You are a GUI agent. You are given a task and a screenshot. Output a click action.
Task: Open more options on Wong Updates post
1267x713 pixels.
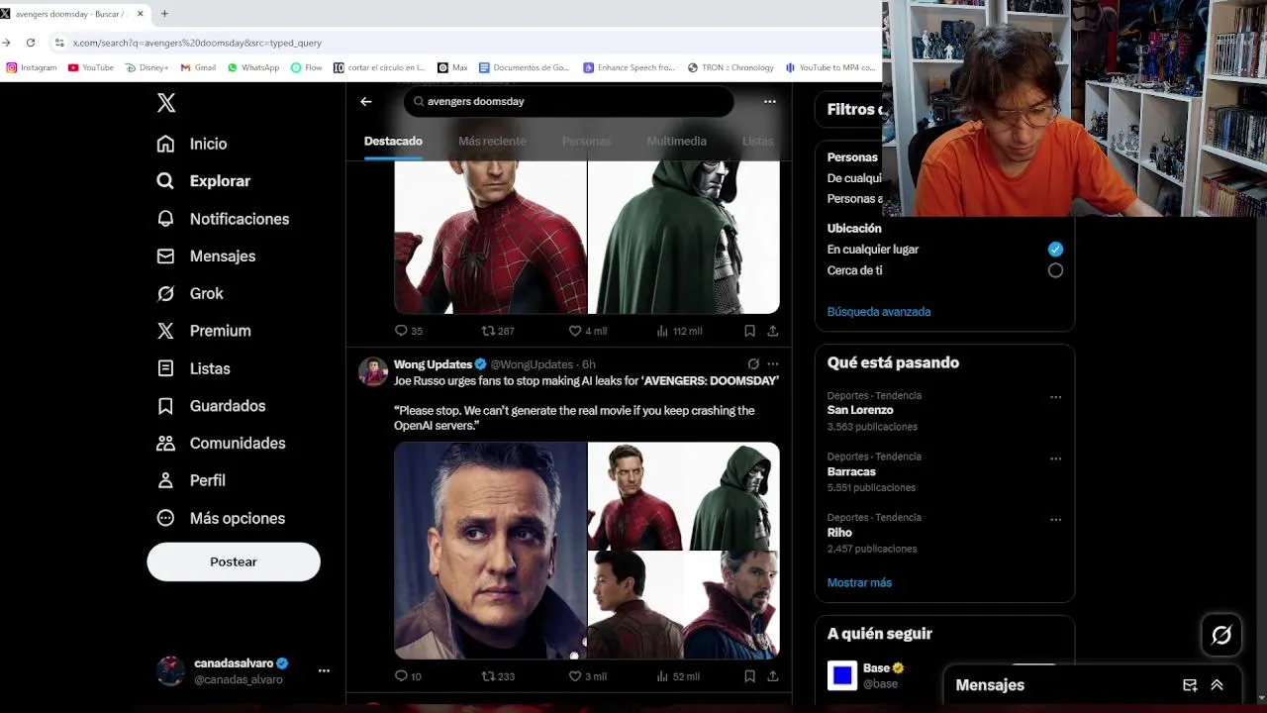click(773, 364)
